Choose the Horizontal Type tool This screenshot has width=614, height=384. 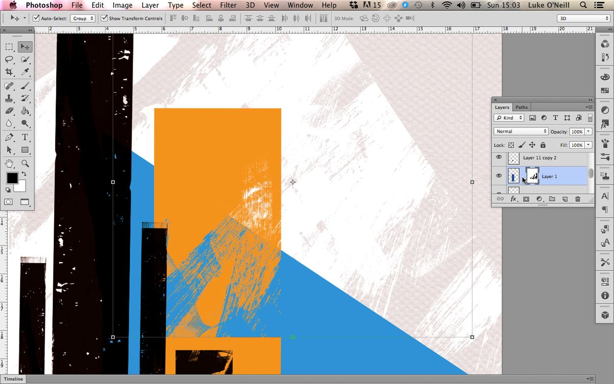[24, 137]
